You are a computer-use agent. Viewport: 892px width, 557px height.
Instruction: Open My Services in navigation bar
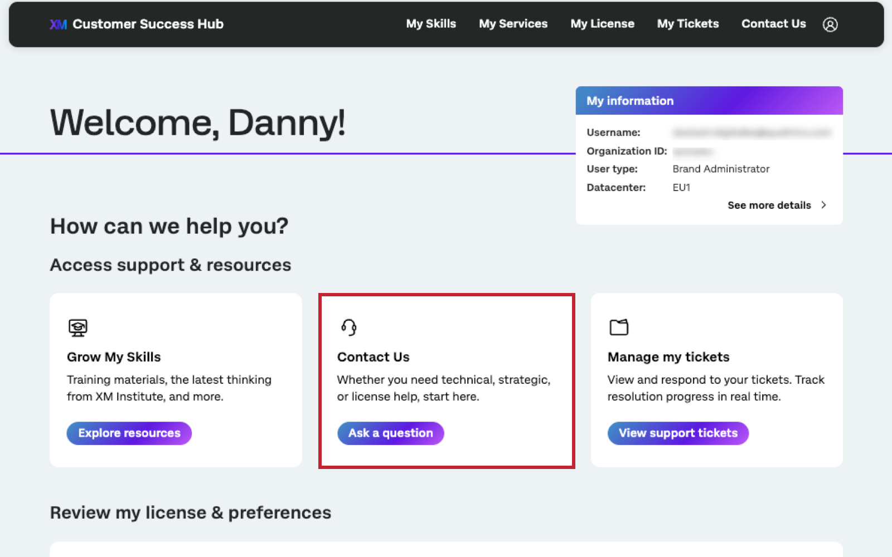point(513,24)
